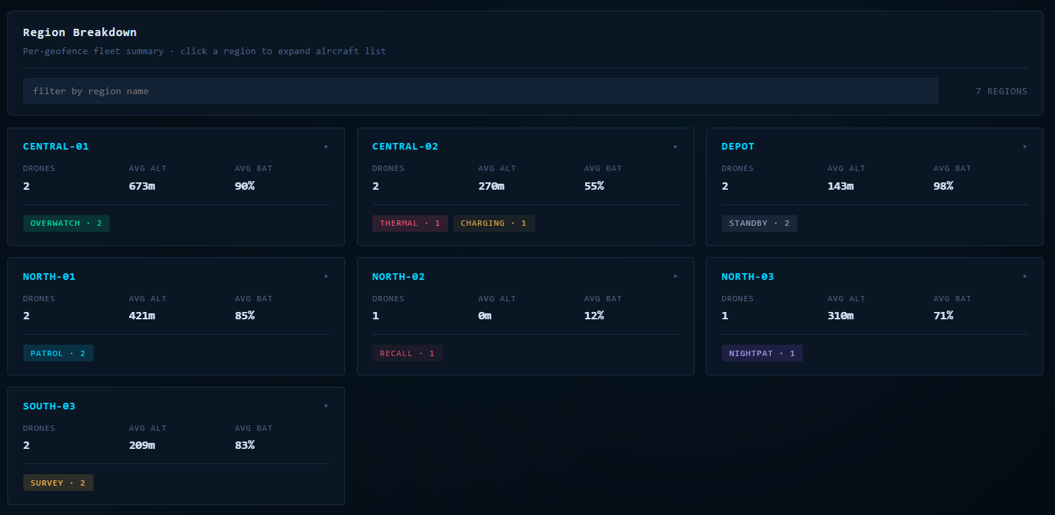Click the 270m average altitude value

(491, 186)
